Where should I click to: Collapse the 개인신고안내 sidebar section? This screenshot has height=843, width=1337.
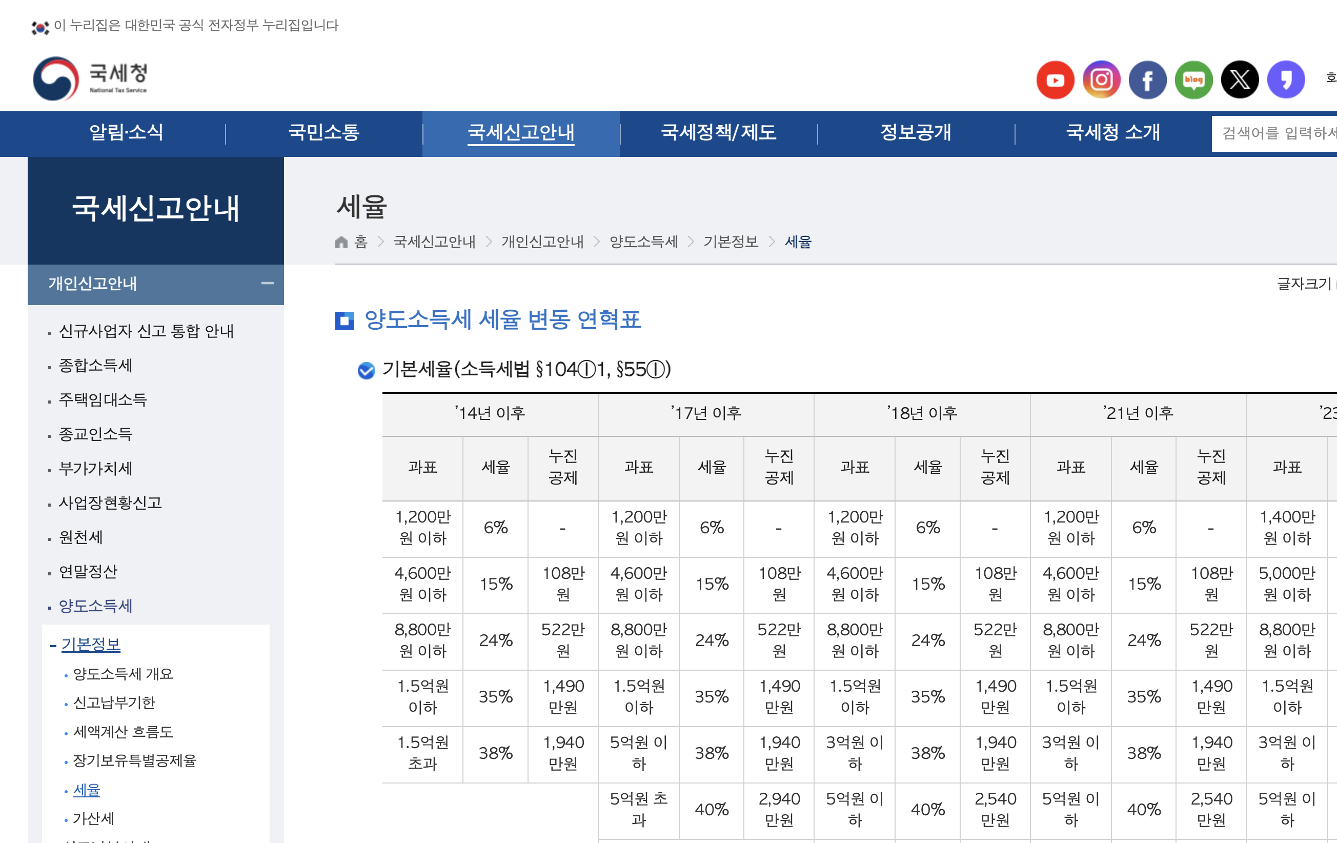click(267, 283)
